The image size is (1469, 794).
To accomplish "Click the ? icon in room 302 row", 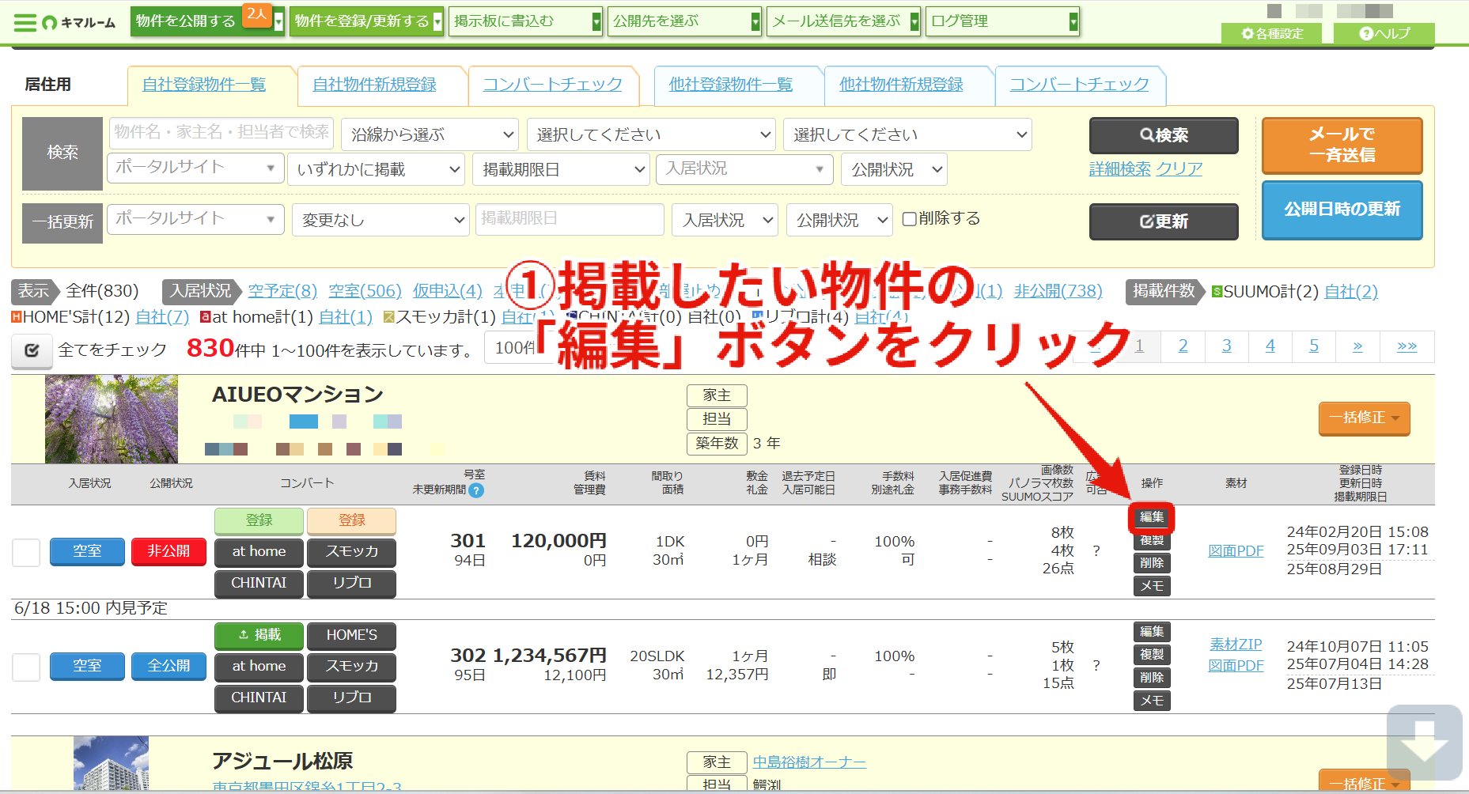I will [1096, 666].
